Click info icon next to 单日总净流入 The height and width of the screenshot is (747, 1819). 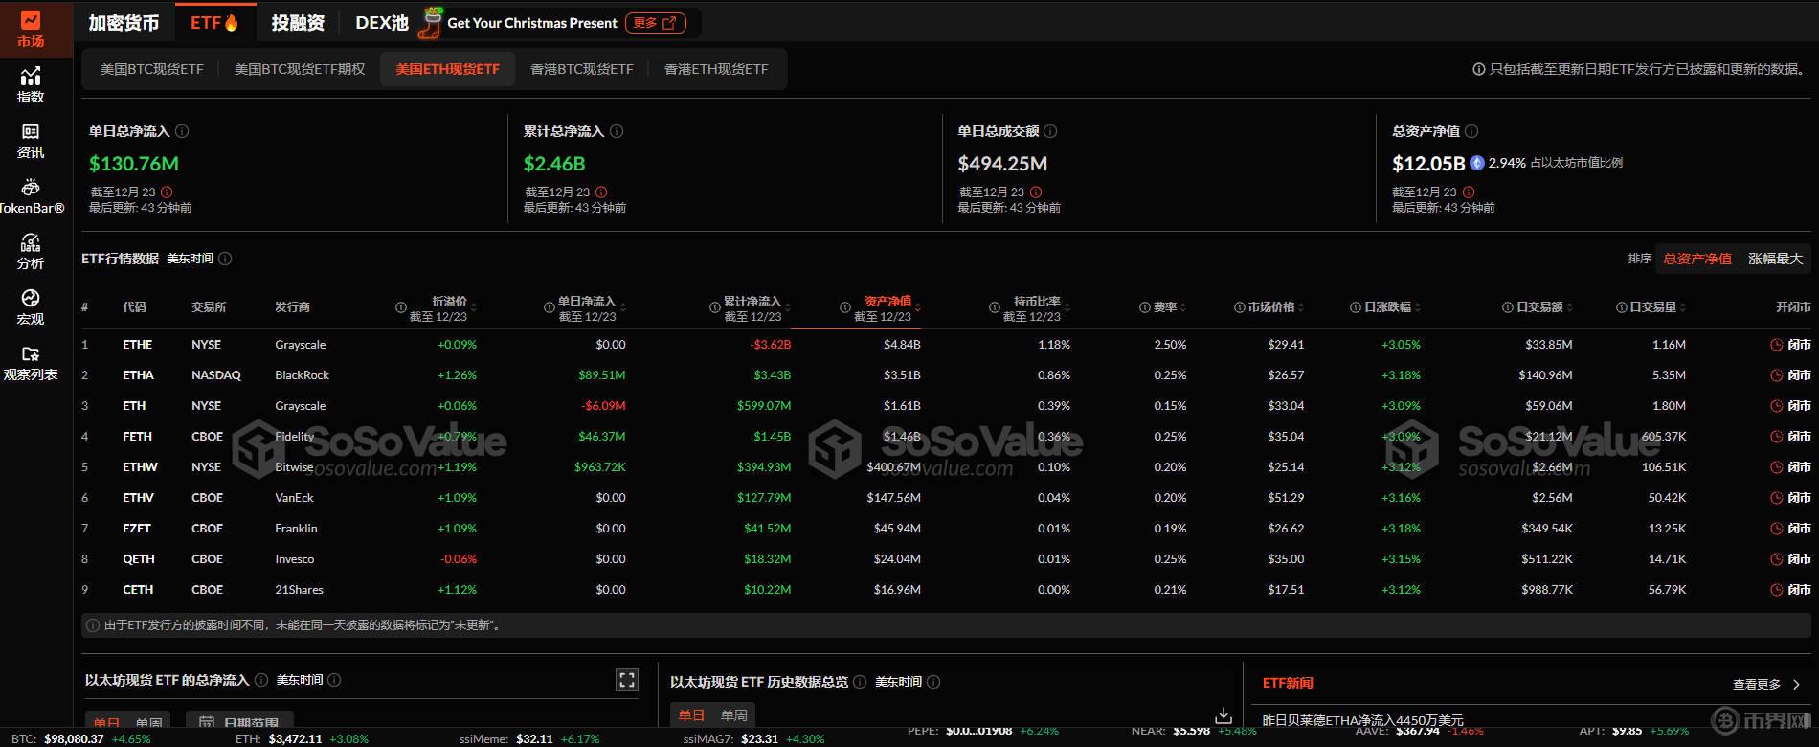tap(182, 131)
